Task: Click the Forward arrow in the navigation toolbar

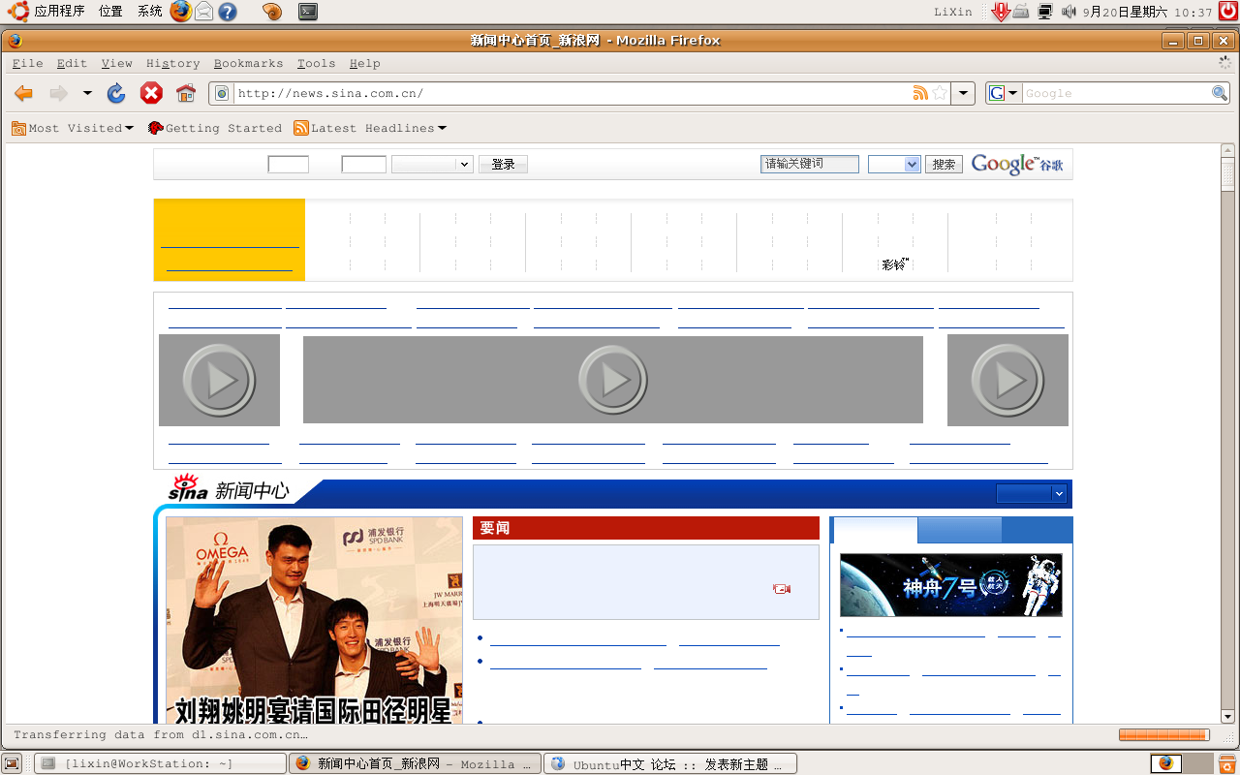Action: point(59,93)
